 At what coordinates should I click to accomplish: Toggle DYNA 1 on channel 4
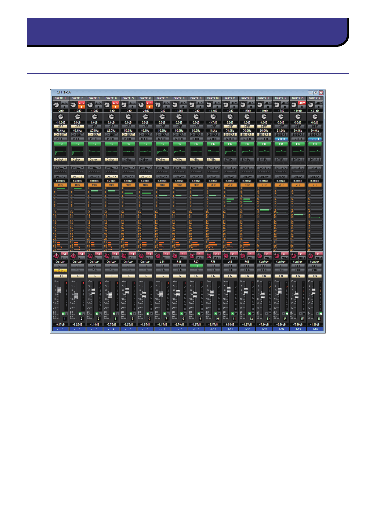pos(111,159)
